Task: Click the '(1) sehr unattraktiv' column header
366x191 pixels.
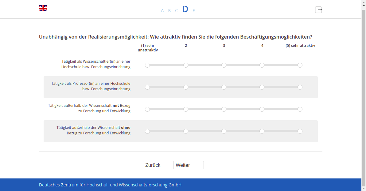Action: click(x=148, y=48)
